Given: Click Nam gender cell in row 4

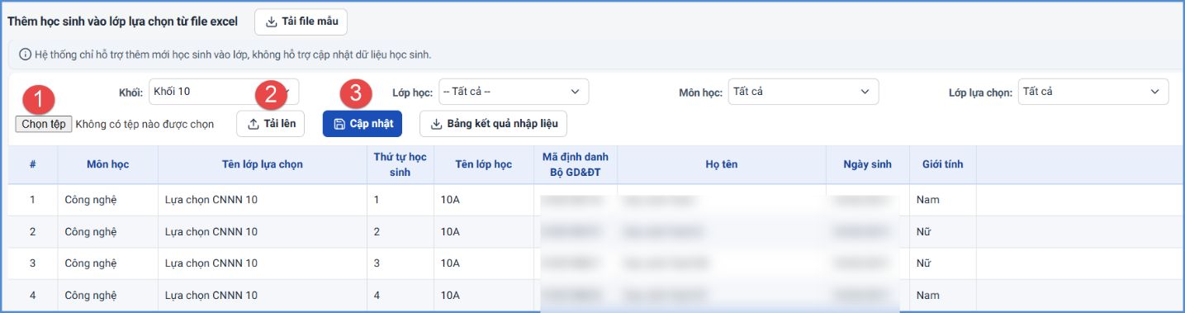Looking at the screenshot, I should click(x=943, y=296).
